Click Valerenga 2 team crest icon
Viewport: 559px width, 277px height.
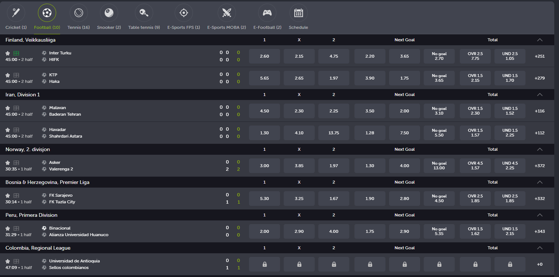click(44, 169)
